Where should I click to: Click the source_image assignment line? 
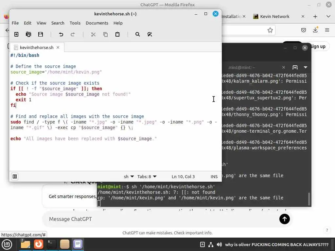tap(56, 72)
